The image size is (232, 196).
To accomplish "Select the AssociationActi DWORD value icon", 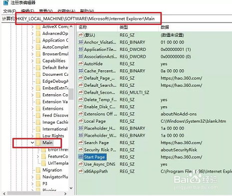I will pyautogui.click(x=81, y=56).
